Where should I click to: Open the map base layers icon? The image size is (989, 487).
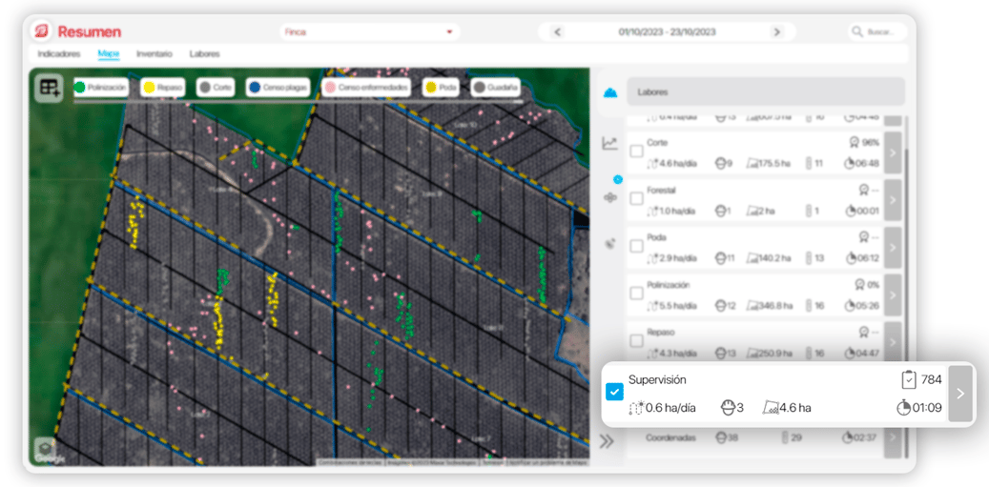45,449
